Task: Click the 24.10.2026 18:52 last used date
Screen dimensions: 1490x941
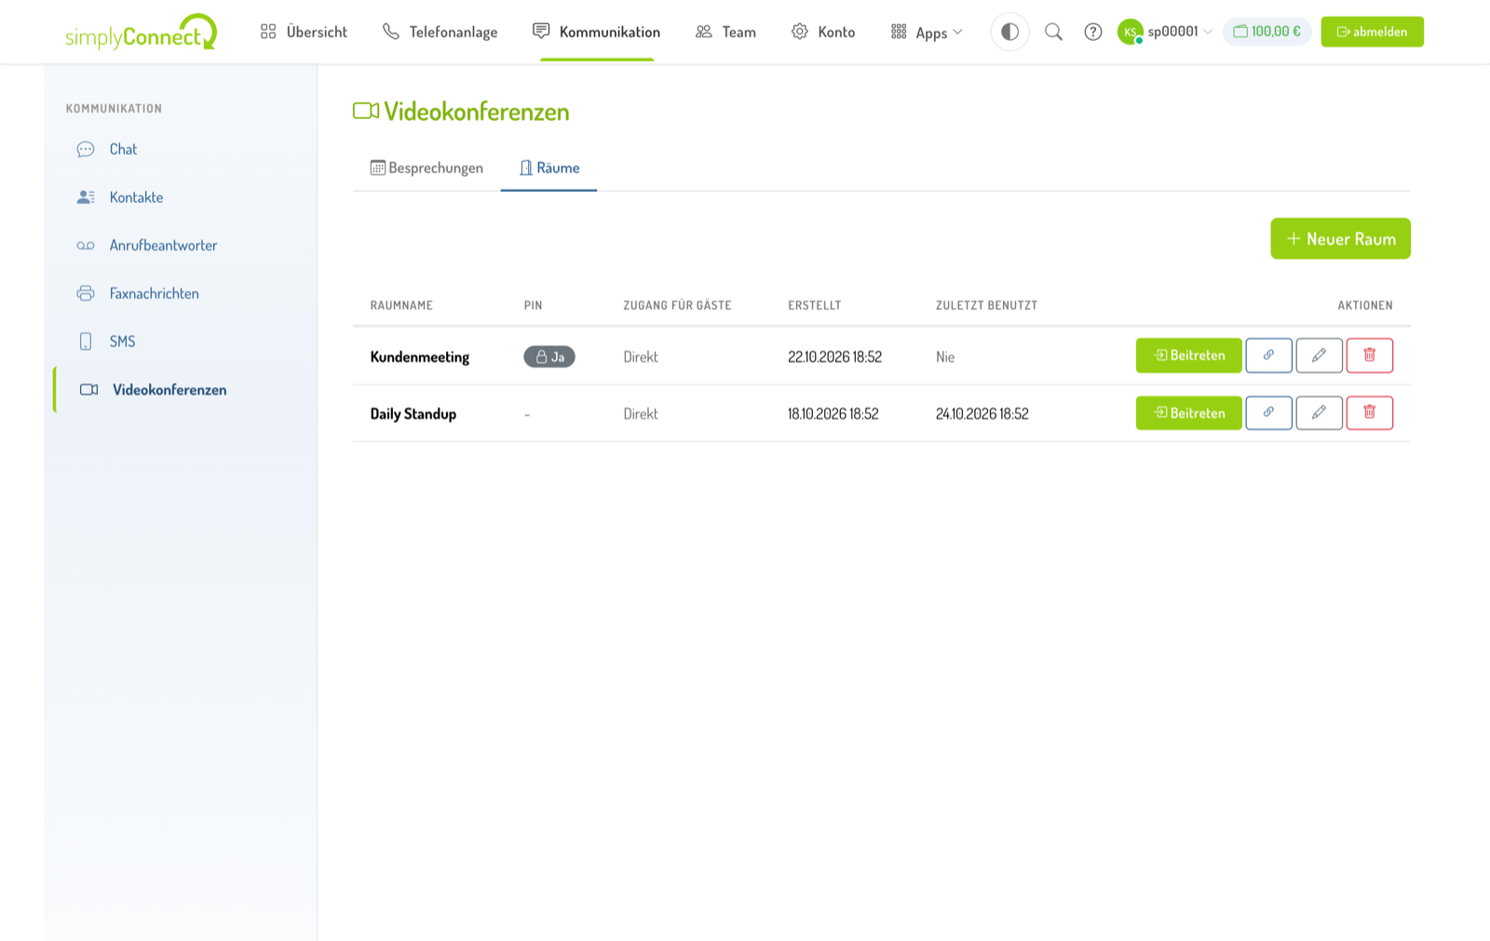Action: click(x=982, y=414)
